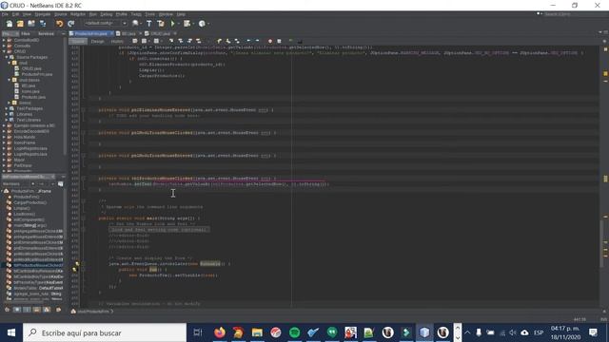Image resolution: width=609 pixels, height=342 pixels.
Task: Toggle Show Inherited Members filter in Navigator
Action: tap(7, 310)
